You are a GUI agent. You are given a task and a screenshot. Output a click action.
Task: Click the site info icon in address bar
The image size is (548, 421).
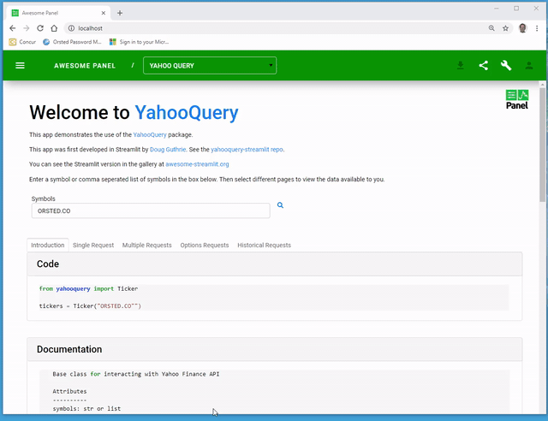[x=71, y=28]
